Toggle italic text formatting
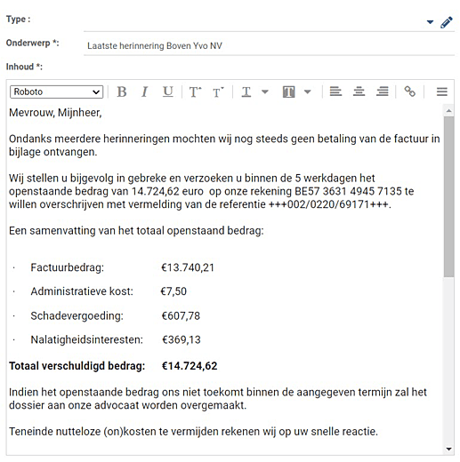This screenshot has height=462, width=460. [144, 92]
